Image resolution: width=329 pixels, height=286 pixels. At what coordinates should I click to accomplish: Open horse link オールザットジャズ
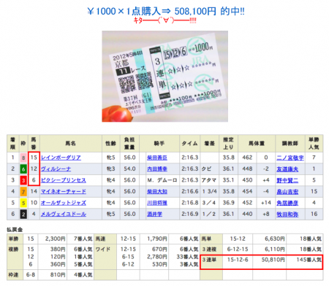click(x=64, y=203)
